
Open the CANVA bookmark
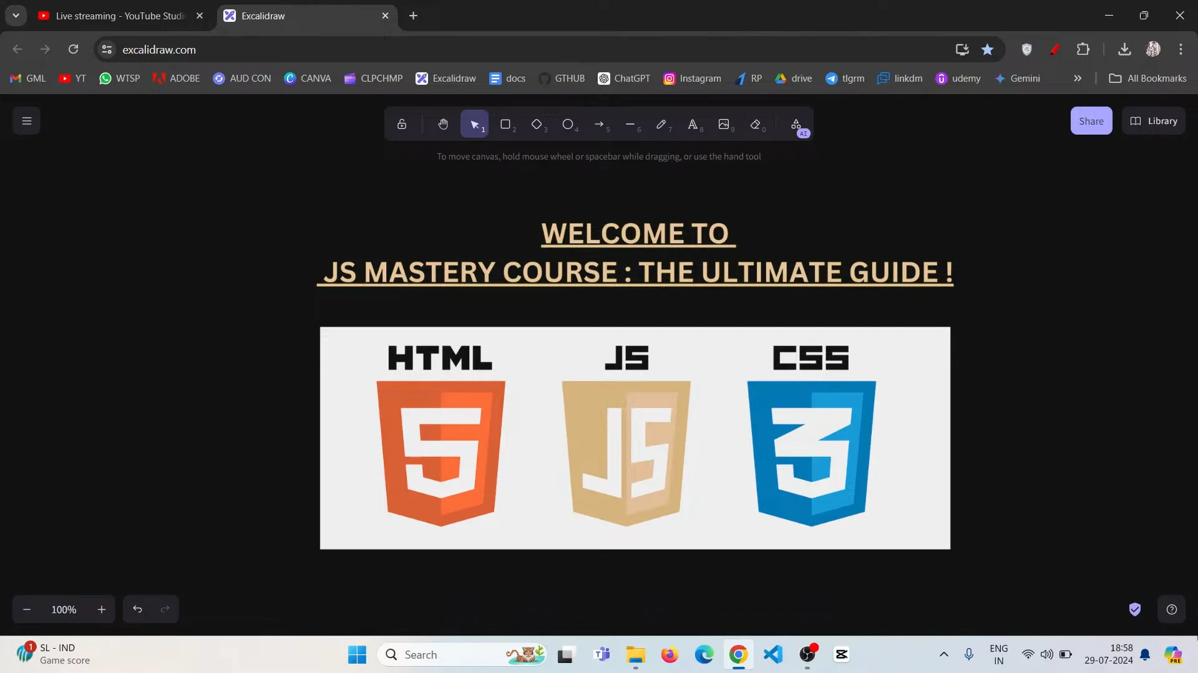(x=307, y=79)
